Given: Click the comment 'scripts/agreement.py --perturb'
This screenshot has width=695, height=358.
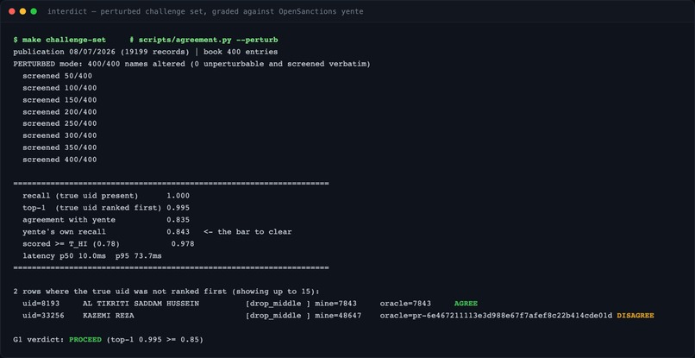Looking at the screenshot, I should 209,40.
